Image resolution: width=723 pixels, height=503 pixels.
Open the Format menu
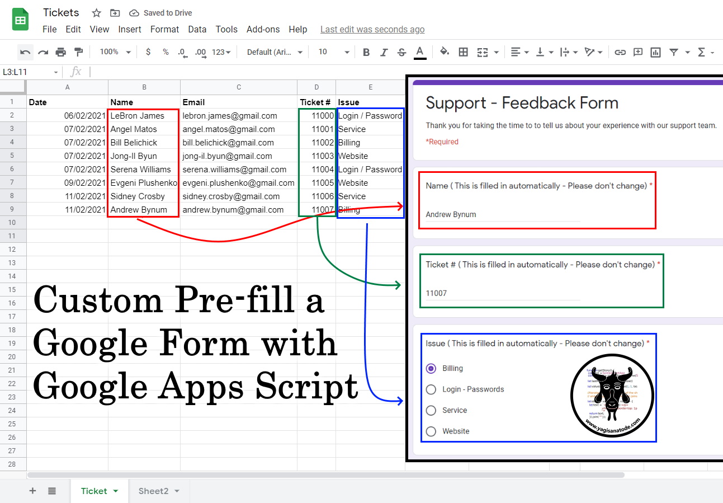tap(165, 29)
